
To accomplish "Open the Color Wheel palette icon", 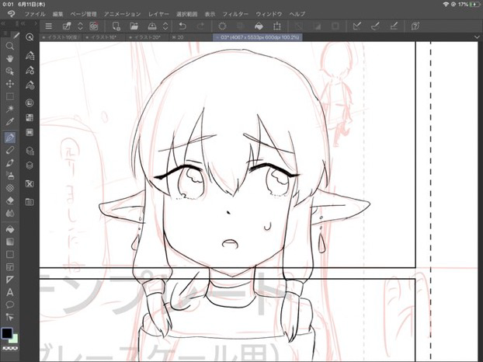I will coord(30,103).
